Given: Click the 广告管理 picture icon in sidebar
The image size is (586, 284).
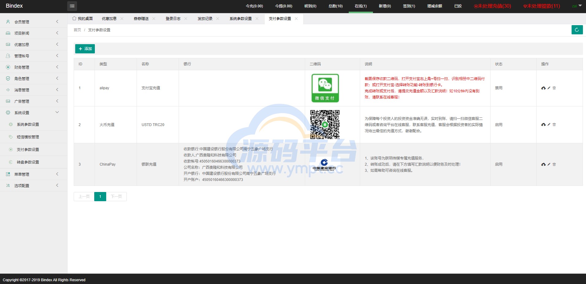Looking at the screenshot, I should (8, 101).
